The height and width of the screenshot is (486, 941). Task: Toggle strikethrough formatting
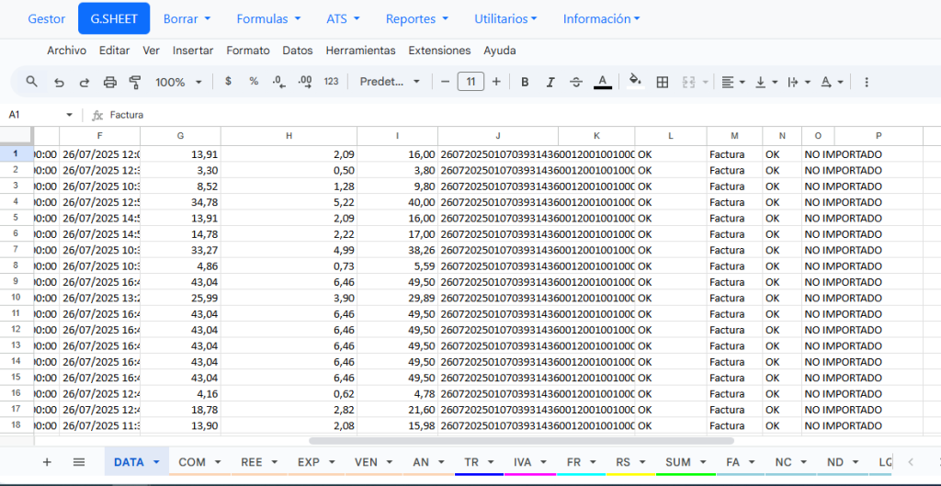point(576,82)
